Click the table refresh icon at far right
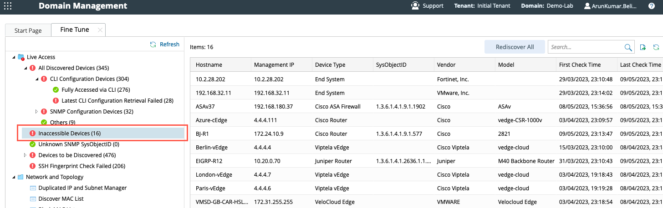The width and height of the screenshot is (663, 208). pyautogui.click(x=656, y=47)
